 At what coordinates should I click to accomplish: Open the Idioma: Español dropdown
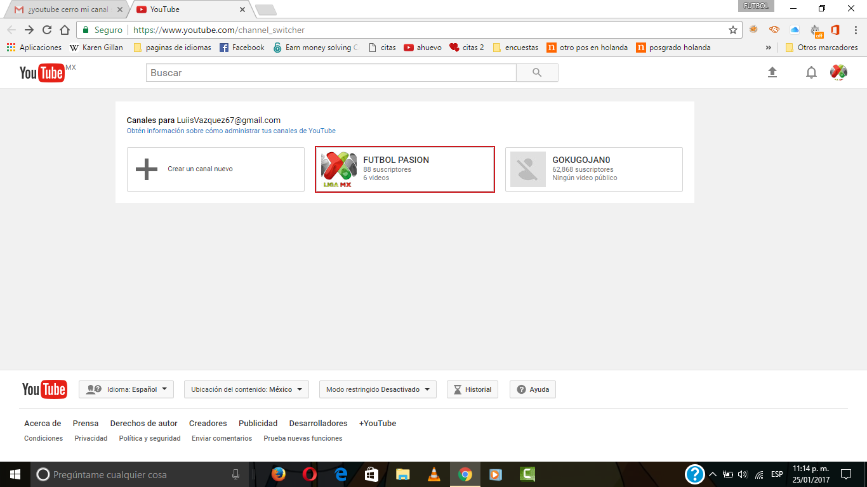[x=126, y=389]
